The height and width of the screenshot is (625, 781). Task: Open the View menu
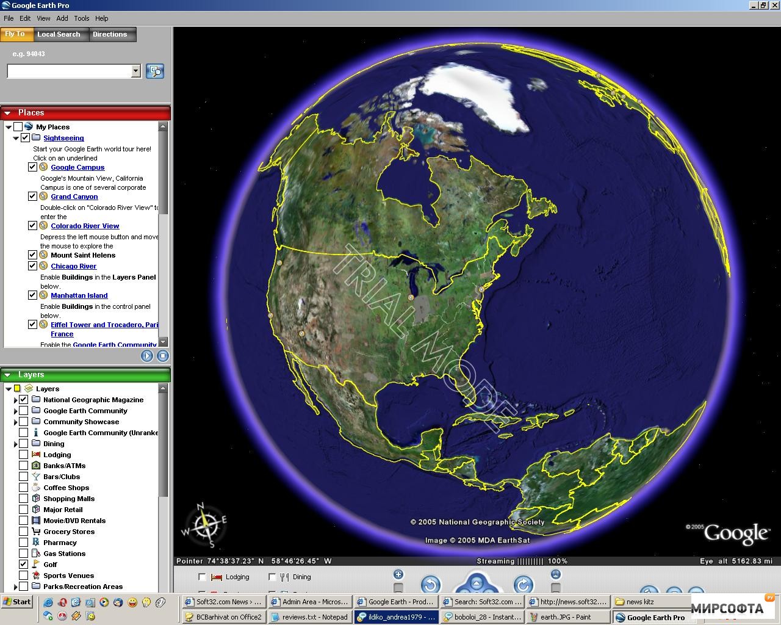[x=43, y=18]
